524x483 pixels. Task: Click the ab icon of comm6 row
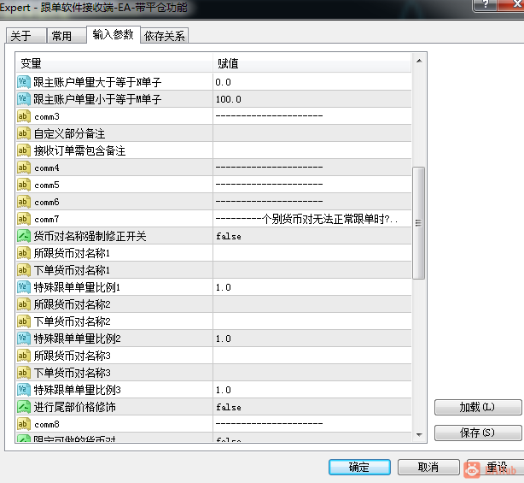coord(23,202)
